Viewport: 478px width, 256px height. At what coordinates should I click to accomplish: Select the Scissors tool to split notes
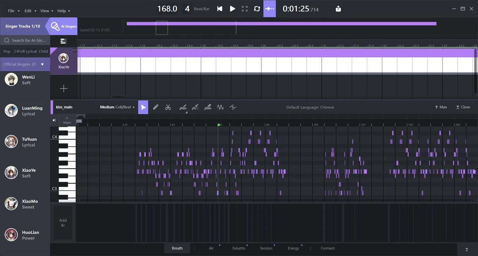pos(168,107)
